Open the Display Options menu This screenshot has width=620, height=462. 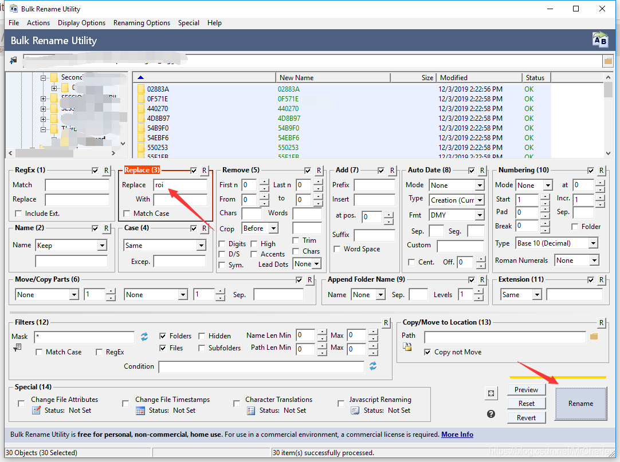coord(81,23)
